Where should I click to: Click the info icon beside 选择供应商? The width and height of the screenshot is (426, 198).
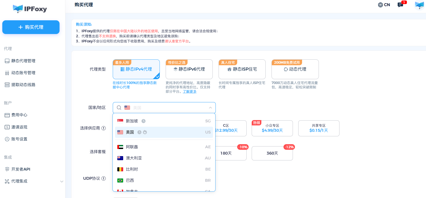tap(104, 128)
